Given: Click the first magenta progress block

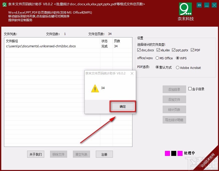Looking at the screenshot, I should tap(167, 153).
